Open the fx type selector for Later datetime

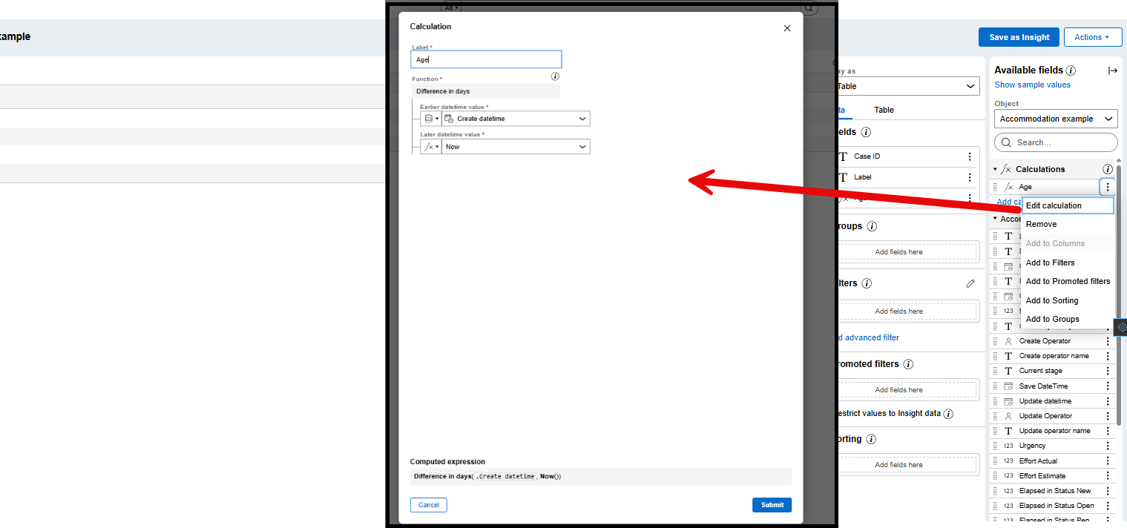pos(430,147)
